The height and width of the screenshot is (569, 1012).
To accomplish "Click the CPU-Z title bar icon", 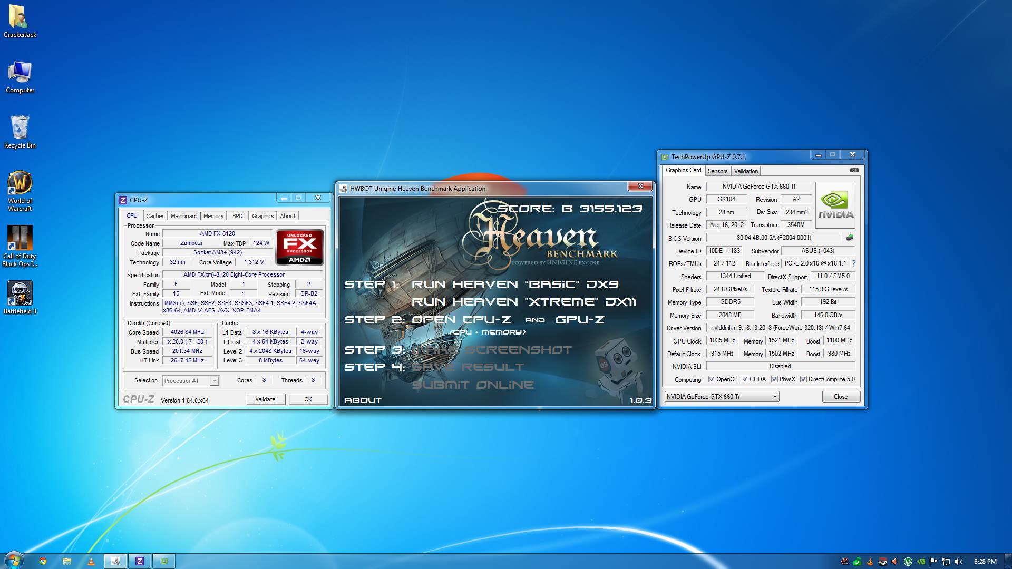I will click(x=123, y=200).
